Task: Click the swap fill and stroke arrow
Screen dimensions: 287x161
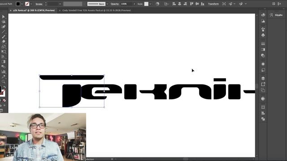Action: pyautogui.click(x=4, y=87)
